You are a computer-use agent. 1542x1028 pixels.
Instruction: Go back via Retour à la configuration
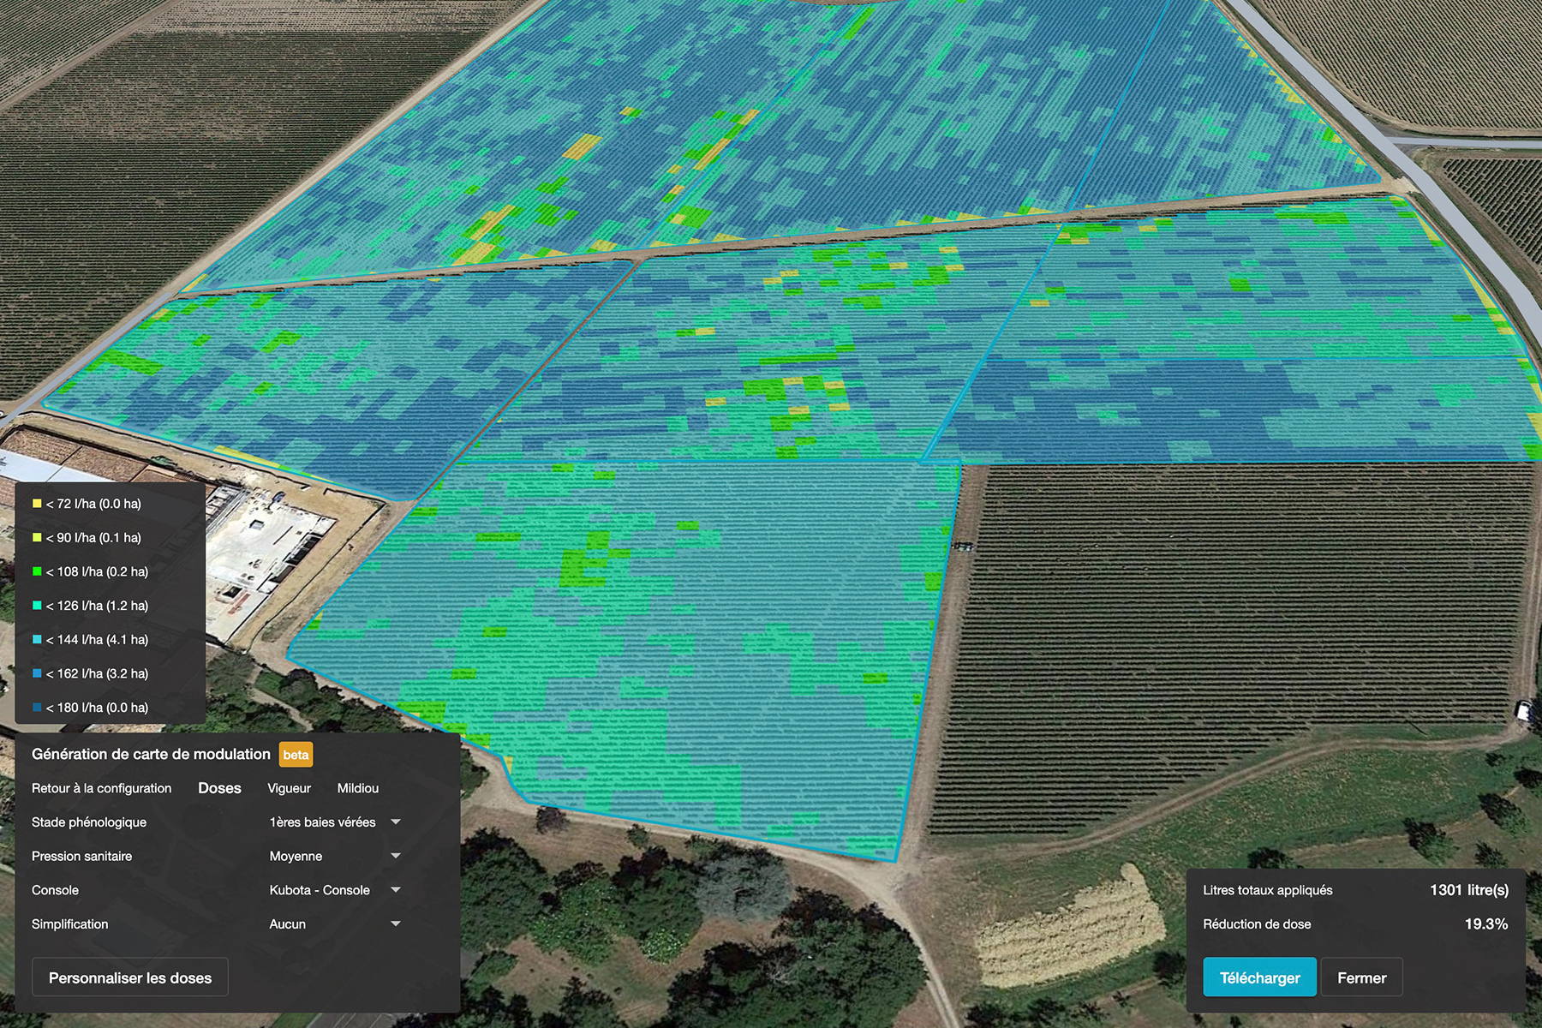coord(101,788)
